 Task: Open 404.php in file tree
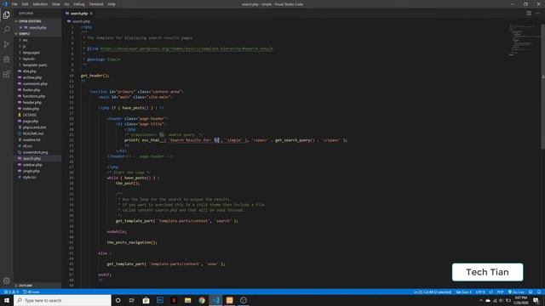coord(30,71)
